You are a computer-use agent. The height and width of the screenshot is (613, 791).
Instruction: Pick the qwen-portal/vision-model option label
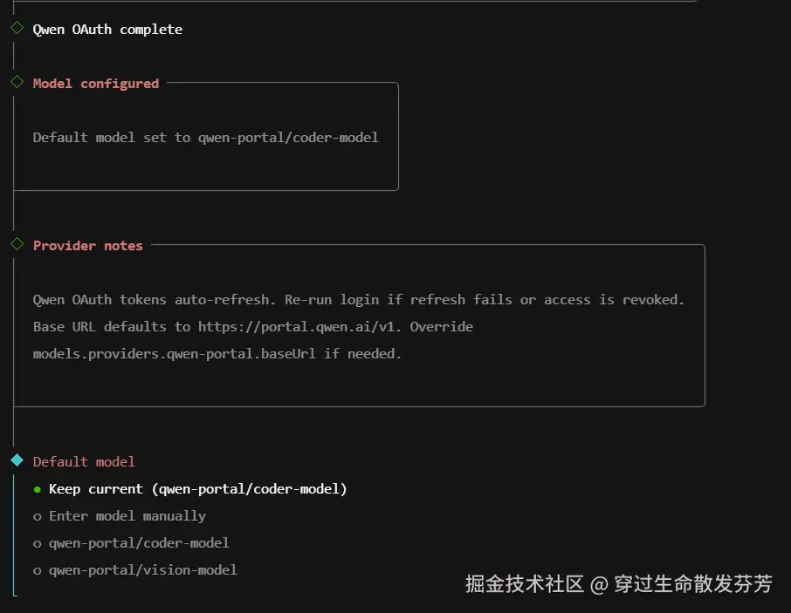[143, 570]
